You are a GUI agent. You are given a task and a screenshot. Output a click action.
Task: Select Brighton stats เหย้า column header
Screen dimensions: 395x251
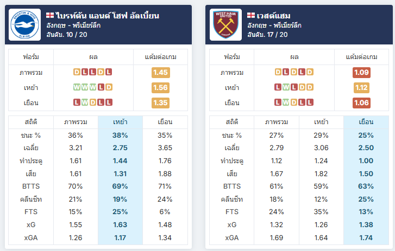point(120,122)
